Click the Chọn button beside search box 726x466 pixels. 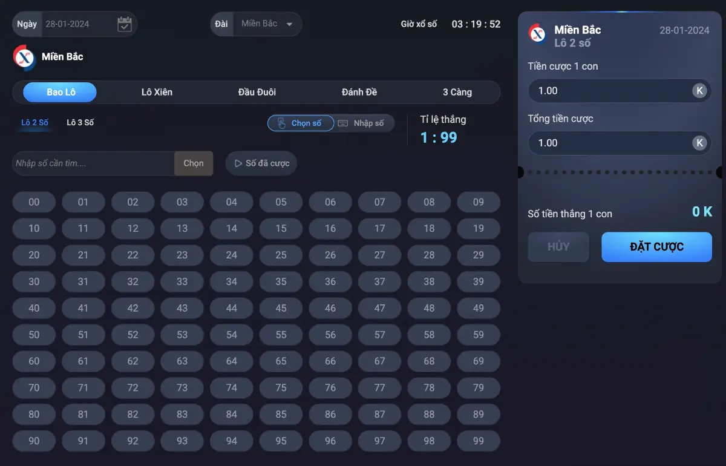tap(194, 163)
